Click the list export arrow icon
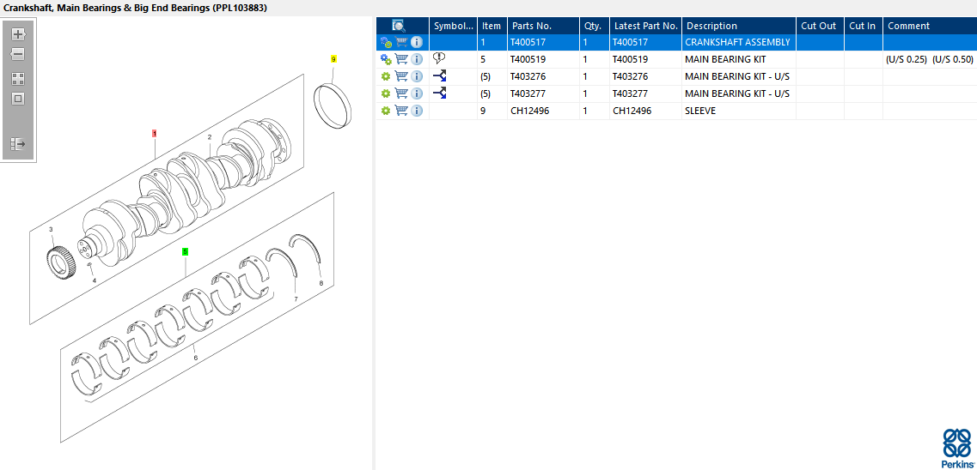 click(x=18, y=144)
